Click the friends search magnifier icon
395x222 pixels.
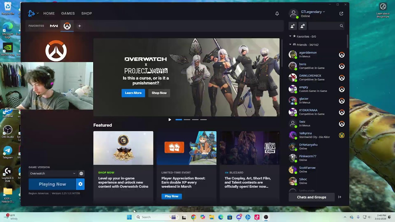(x=342, y=26)
